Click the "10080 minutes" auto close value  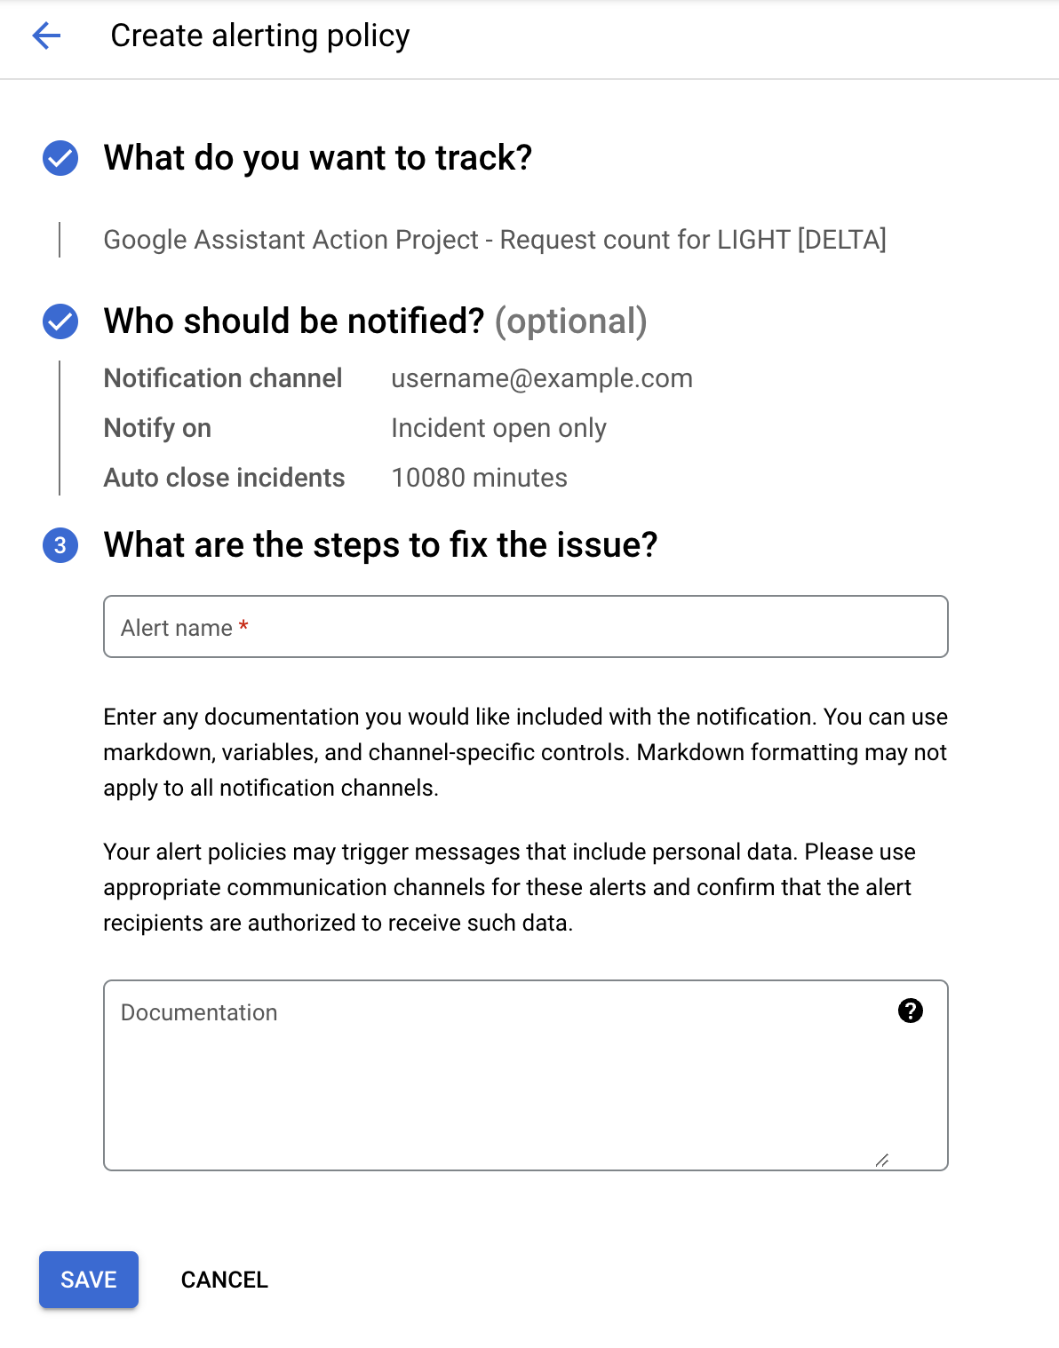pyautogui.click(x=479, y=478)
